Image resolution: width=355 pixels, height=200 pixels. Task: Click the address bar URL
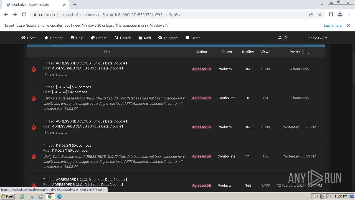click(x=110, y=14)
